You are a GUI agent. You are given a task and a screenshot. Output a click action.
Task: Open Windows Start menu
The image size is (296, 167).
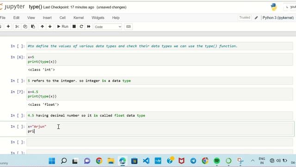pyautogui.click(x=52, y=161)
